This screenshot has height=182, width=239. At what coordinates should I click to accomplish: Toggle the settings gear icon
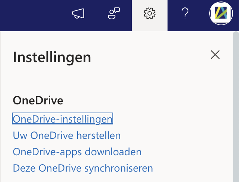(x=150, y=14)
